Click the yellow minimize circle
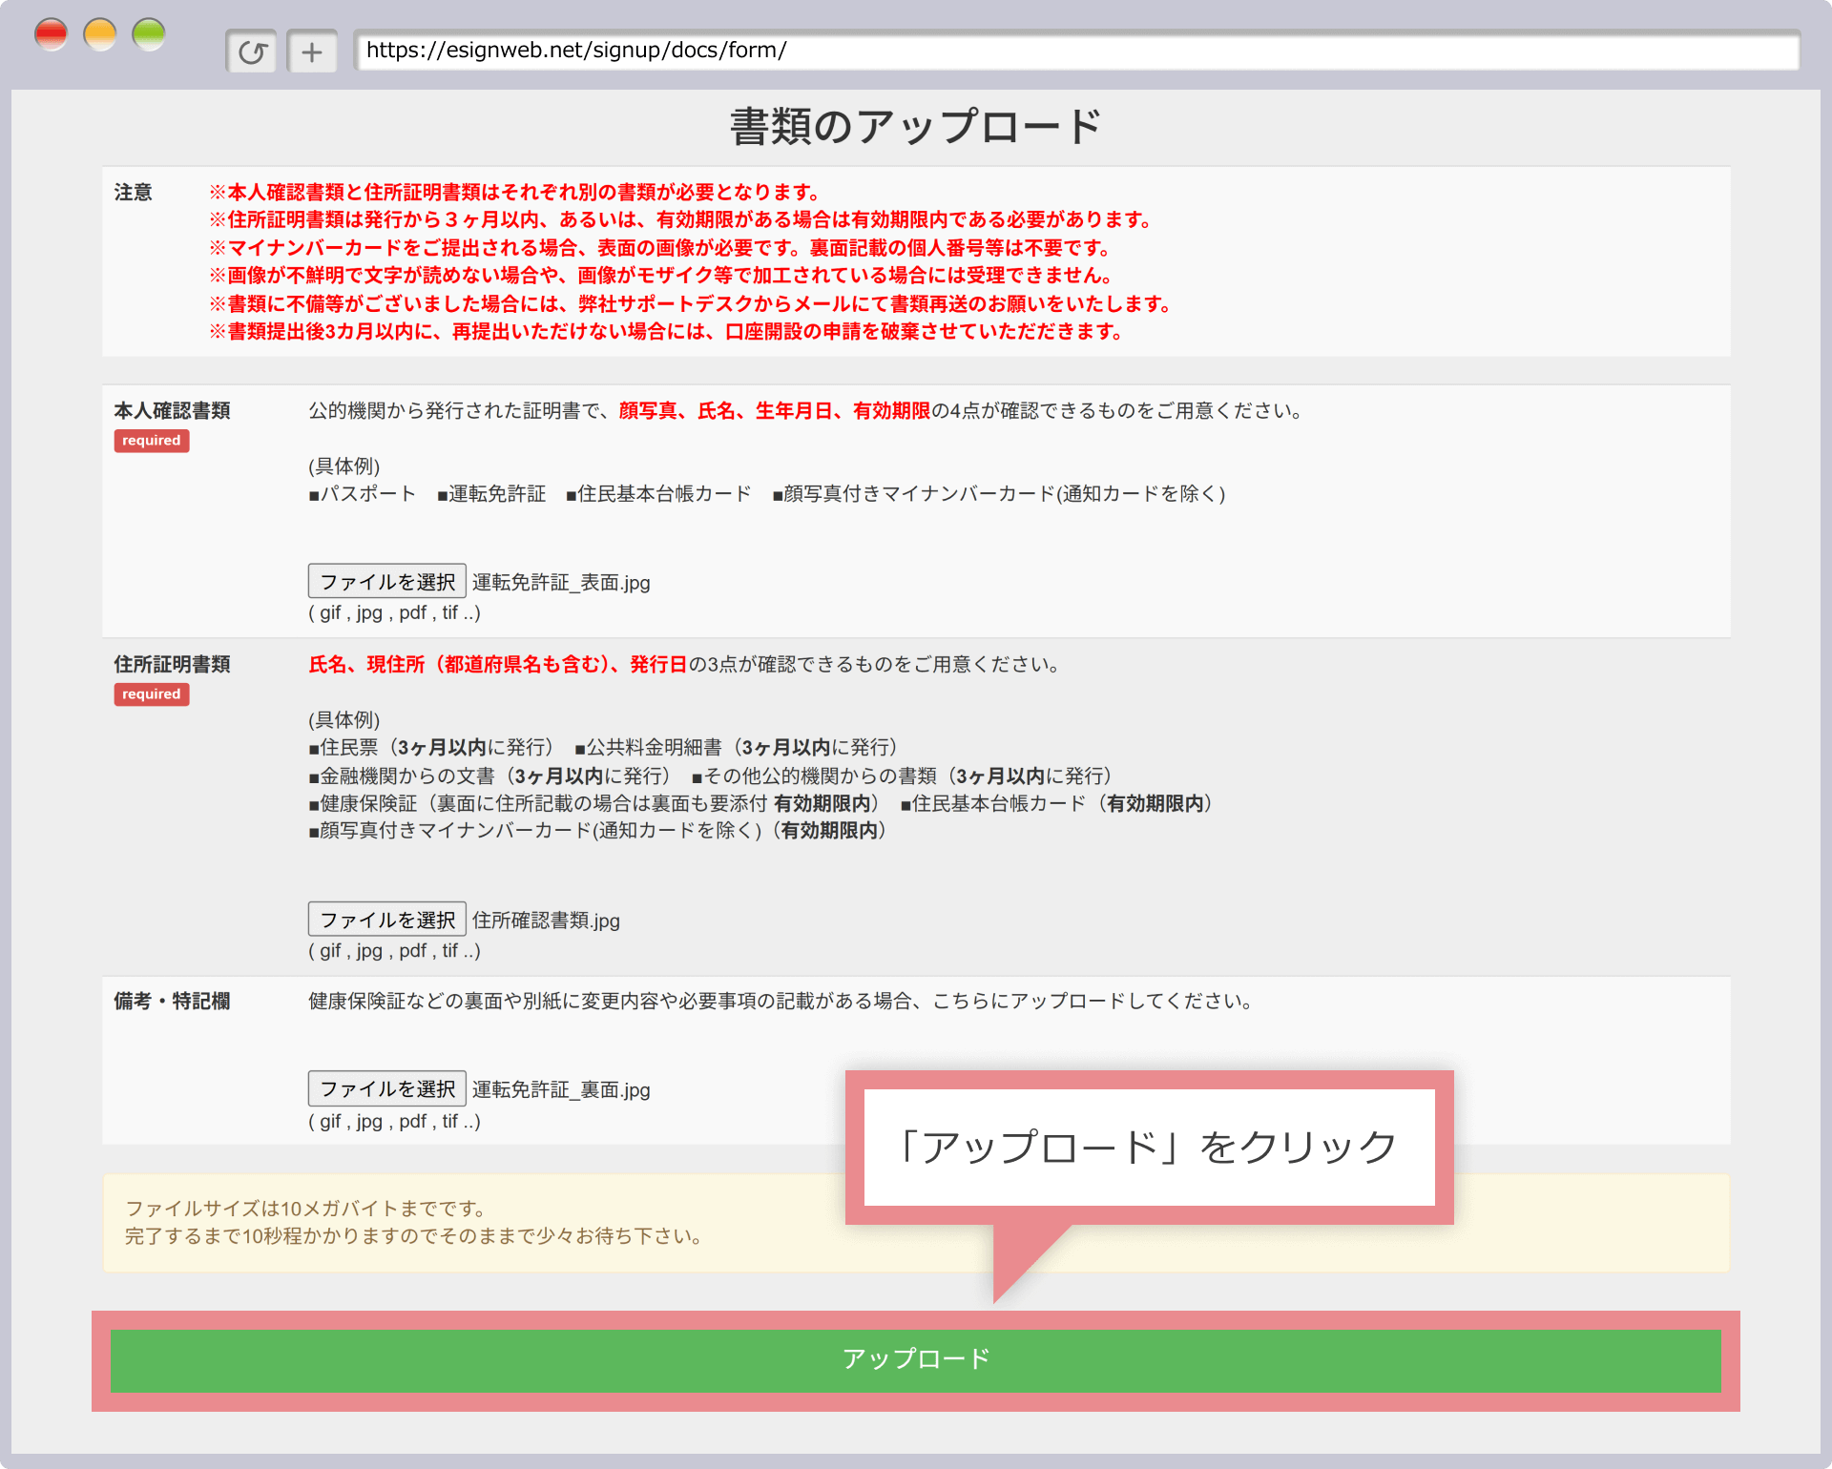This screenshot has width=1832, height=1469. (100, 35)
